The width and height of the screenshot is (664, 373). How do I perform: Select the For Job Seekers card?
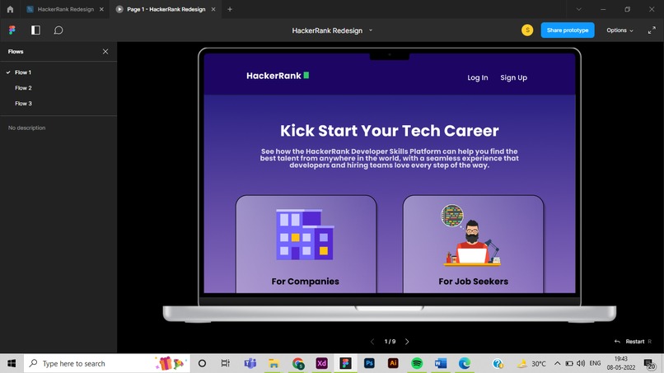point(473,245)
